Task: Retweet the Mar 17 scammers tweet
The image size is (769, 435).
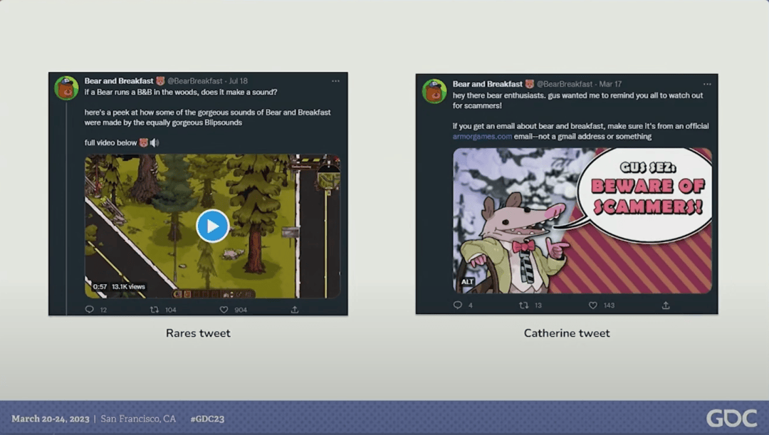Action: [x=524, y=305]
